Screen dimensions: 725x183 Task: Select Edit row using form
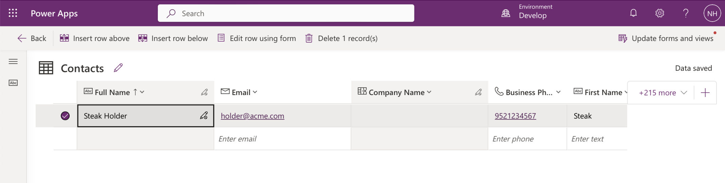(x=257, y=38)
